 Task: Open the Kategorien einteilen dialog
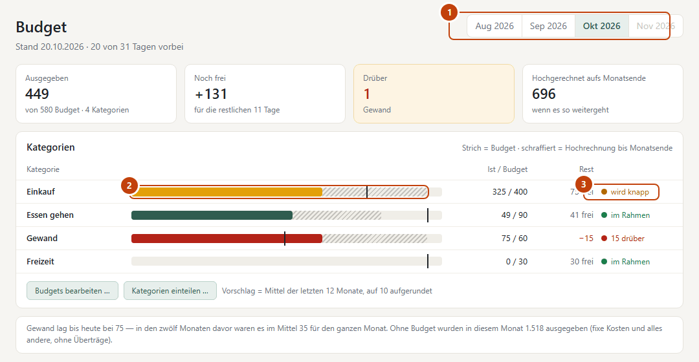(170, 291)
